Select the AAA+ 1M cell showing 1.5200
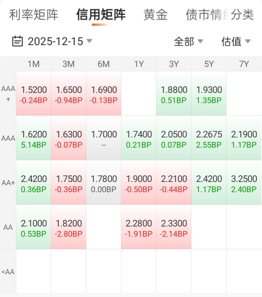 click(34, 94)
